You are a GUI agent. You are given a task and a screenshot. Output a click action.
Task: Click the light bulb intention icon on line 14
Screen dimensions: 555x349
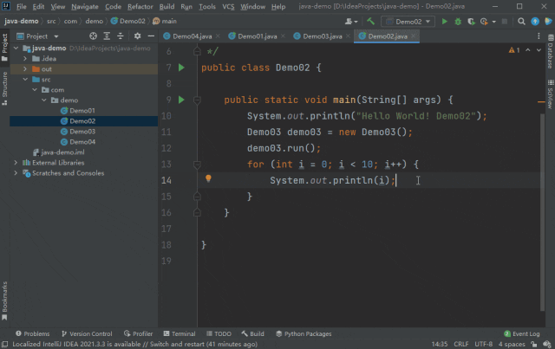tap(208, 179)
